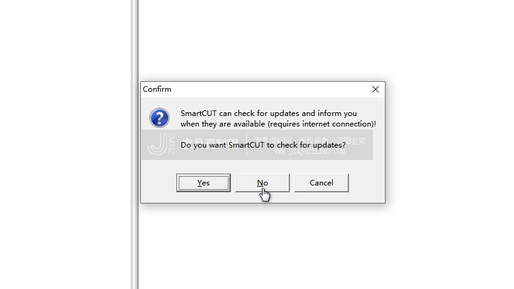Click the white workspace below the Confirm dialog

pos(262,246)
